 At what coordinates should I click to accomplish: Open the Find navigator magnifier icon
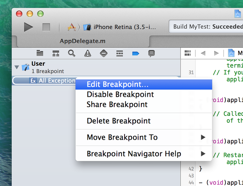(x=72, y=53)
